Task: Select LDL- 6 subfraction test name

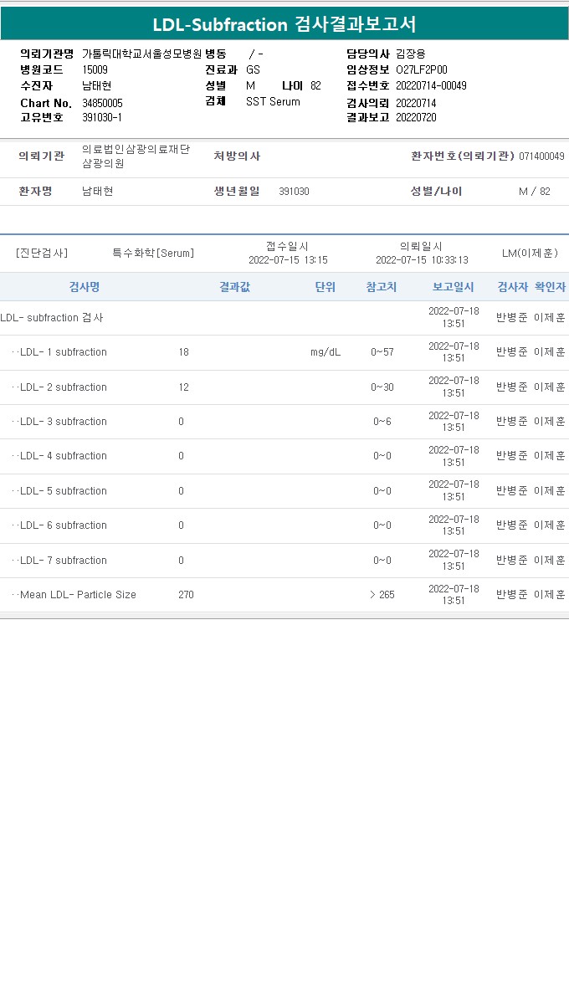Action: [x=64, y=525]
